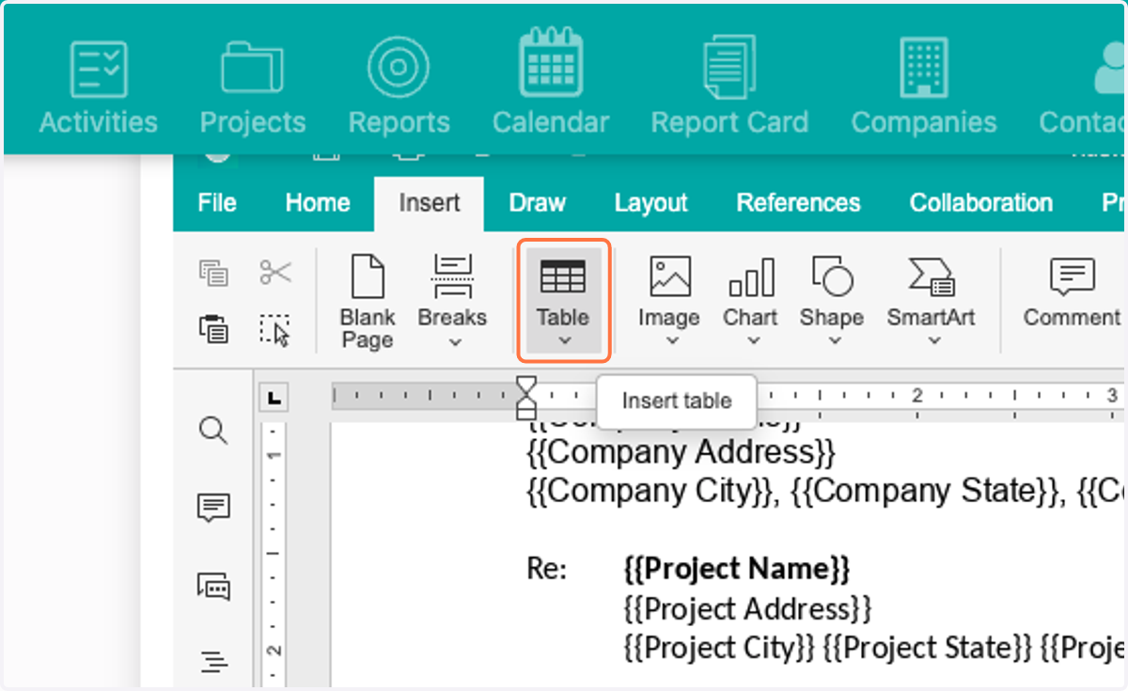
Task: Open the Comments panel in sidebar
Action: (213, 509)
